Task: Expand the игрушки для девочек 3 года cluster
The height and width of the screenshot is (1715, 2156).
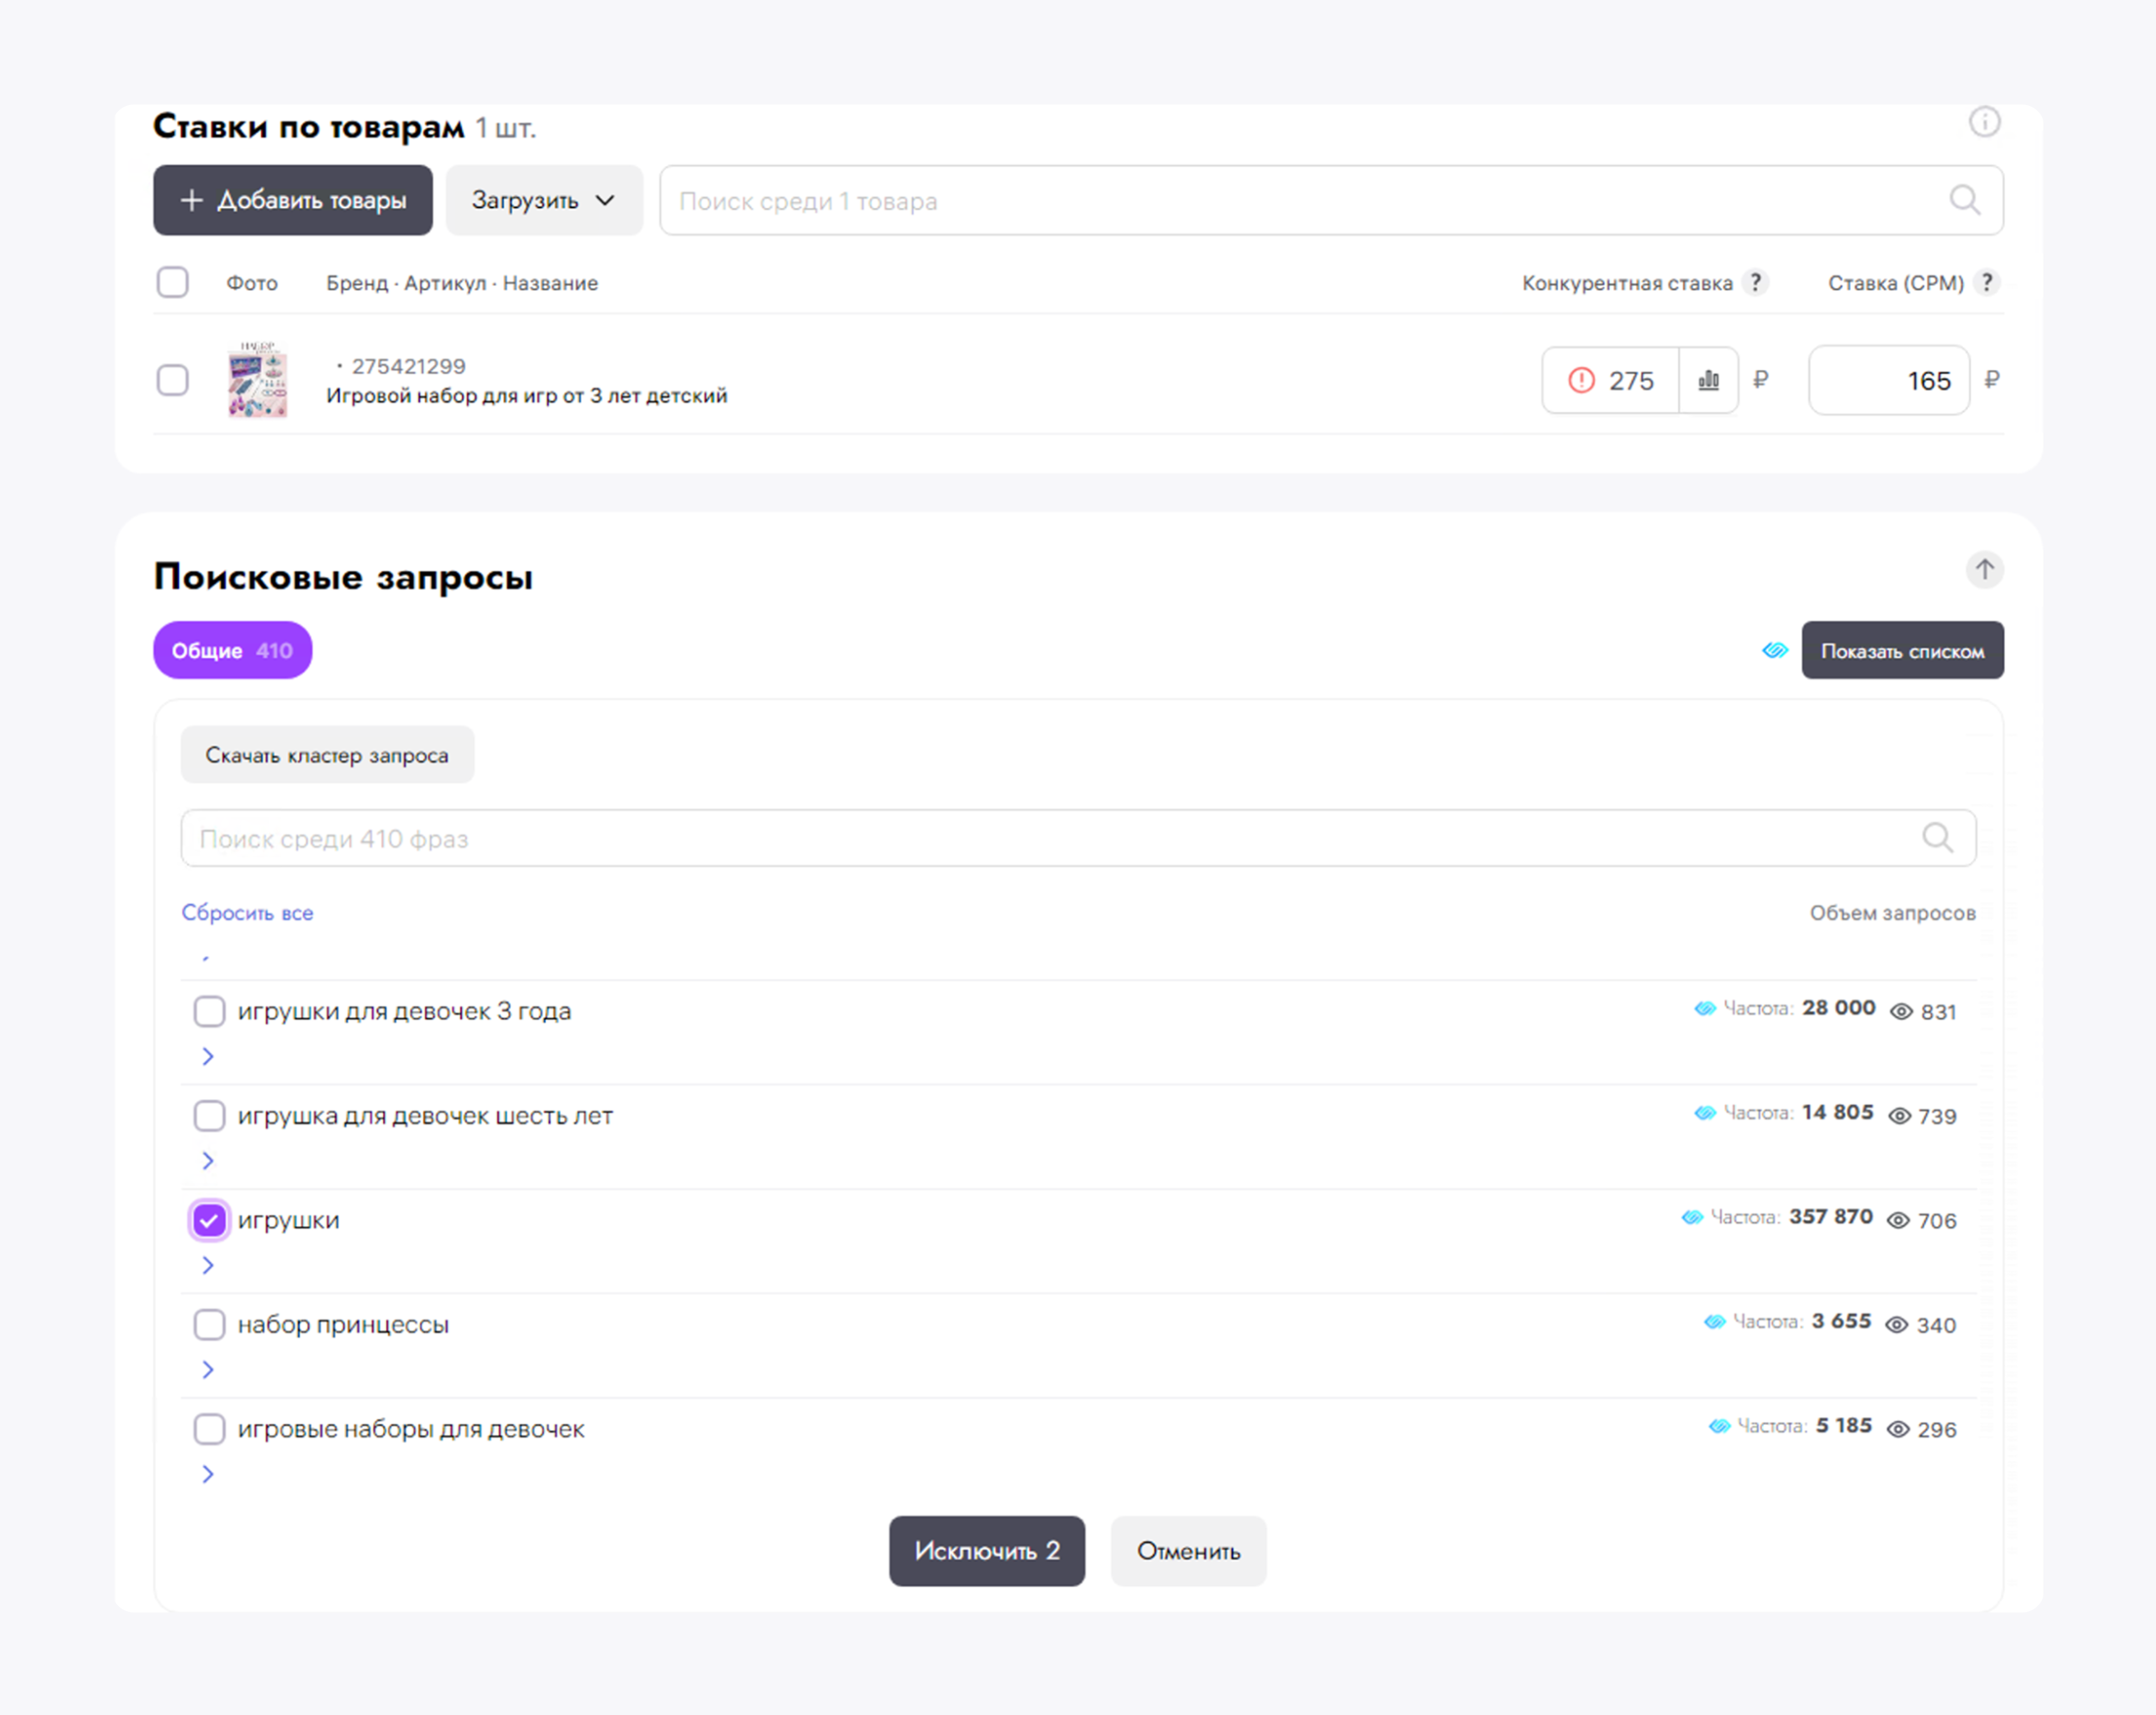Action: 208,1056
